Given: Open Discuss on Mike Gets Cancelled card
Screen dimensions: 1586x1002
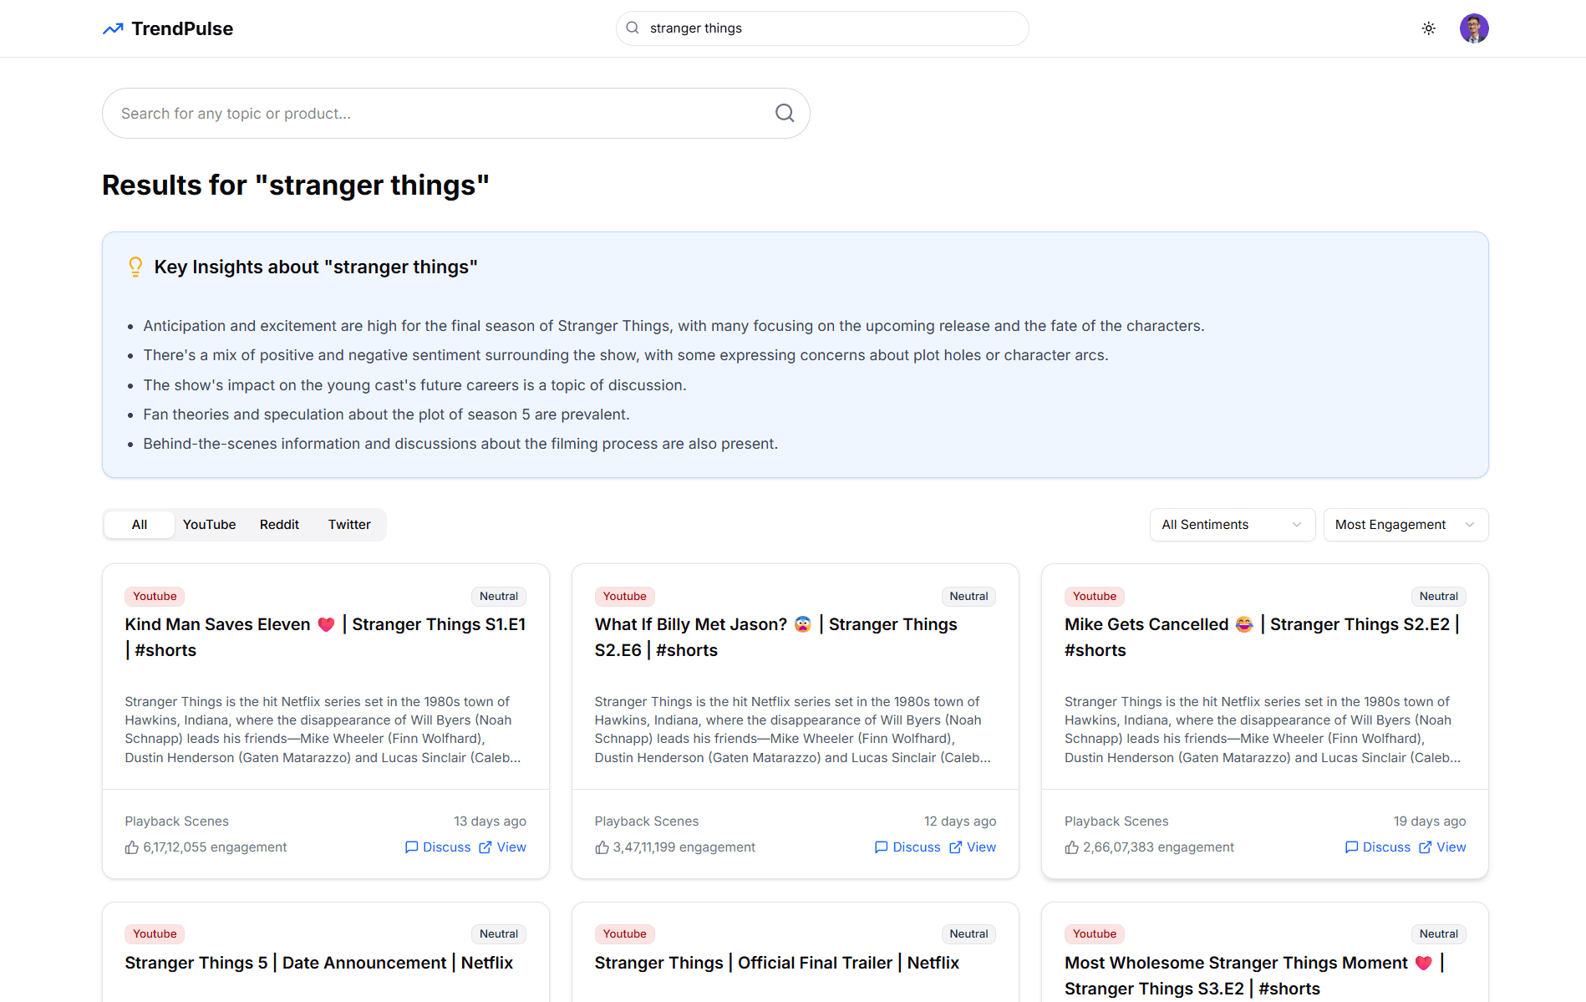Looking at the screenshot, I should tap(1377, 847).
